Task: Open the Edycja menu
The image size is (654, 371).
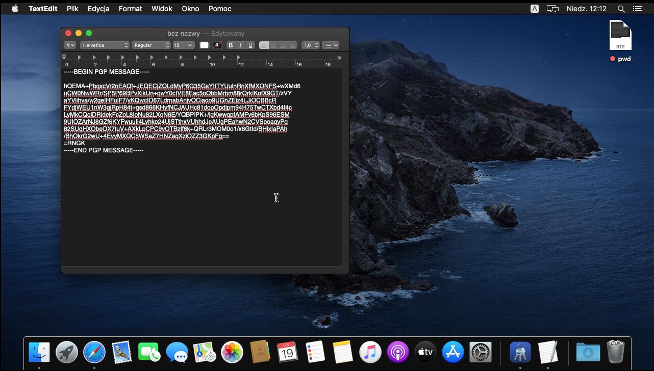Action: pyautogui.click(x=98, y=9)
